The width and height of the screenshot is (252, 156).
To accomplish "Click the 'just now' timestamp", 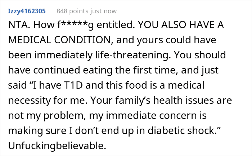I will (103, 11).
